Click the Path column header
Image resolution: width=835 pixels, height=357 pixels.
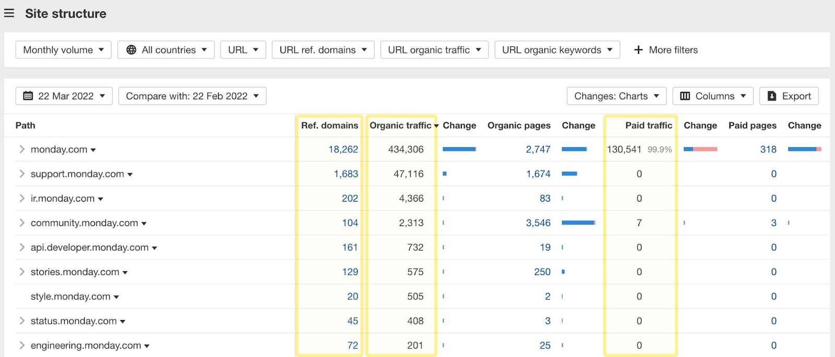(25, 125)
